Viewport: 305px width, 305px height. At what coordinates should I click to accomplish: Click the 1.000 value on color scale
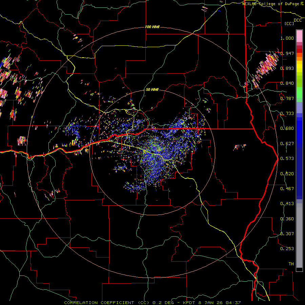pos(287,38)
